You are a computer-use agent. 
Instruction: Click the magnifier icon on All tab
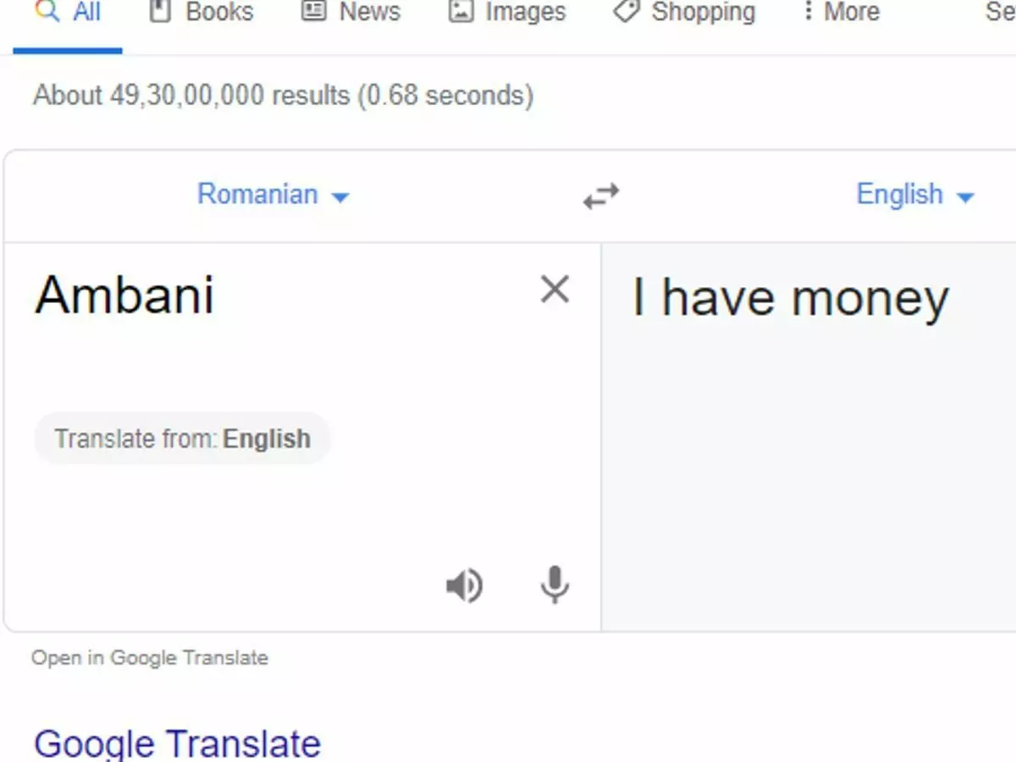47,11
